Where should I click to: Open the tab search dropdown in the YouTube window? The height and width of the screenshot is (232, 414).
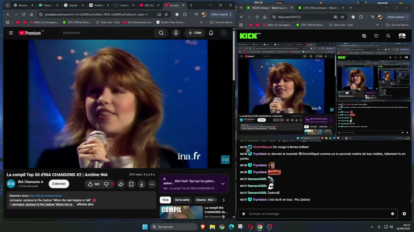tap(7, 5)
